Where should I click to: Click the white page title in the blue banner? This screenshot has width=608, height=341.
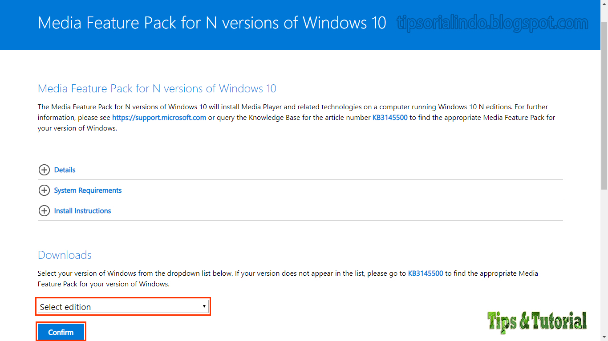click(x=212, y=23)
